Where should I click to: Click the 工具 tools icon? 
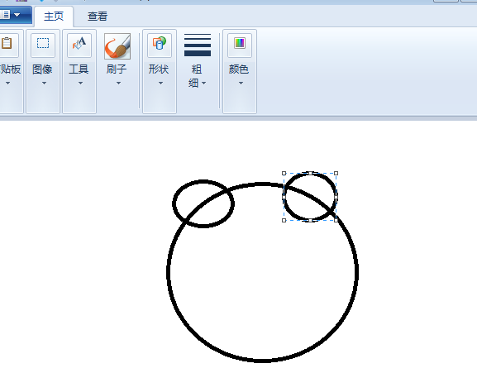tap(79, 45)
